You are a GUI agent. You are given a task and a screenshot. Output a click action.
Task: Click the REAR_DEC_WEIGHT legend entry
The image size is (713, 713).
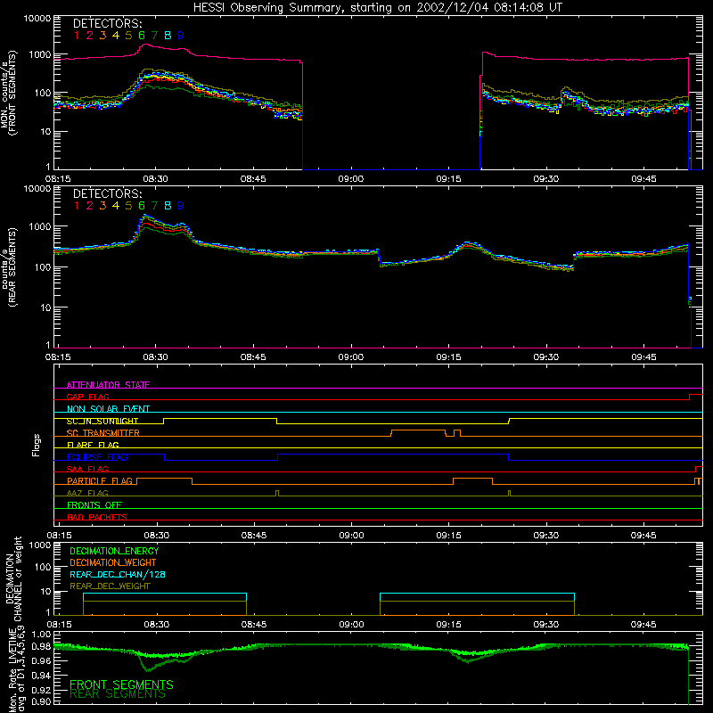coord(110,586)
